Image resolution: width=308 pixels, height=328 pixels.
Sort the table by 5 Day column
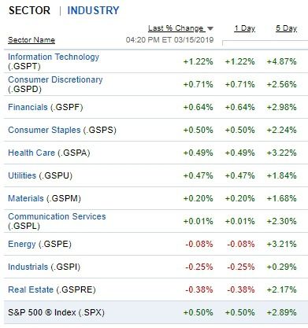point(286,28)
